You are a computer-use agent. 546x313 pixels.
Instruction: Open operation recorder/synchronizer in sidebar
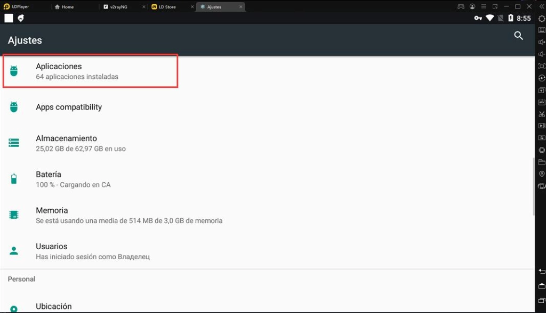(542, 78)
